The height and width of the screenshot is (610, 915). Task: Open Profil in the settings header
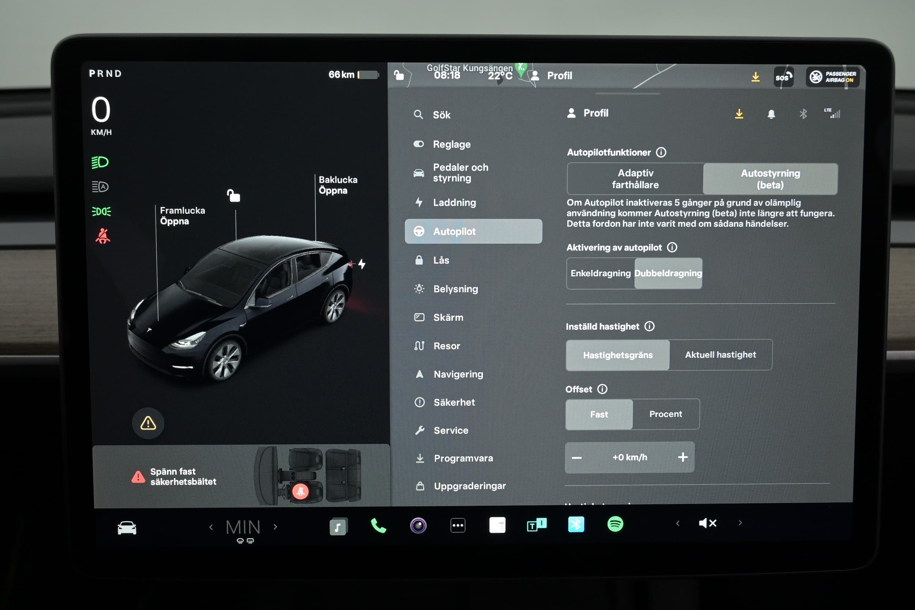click(588, 113)
